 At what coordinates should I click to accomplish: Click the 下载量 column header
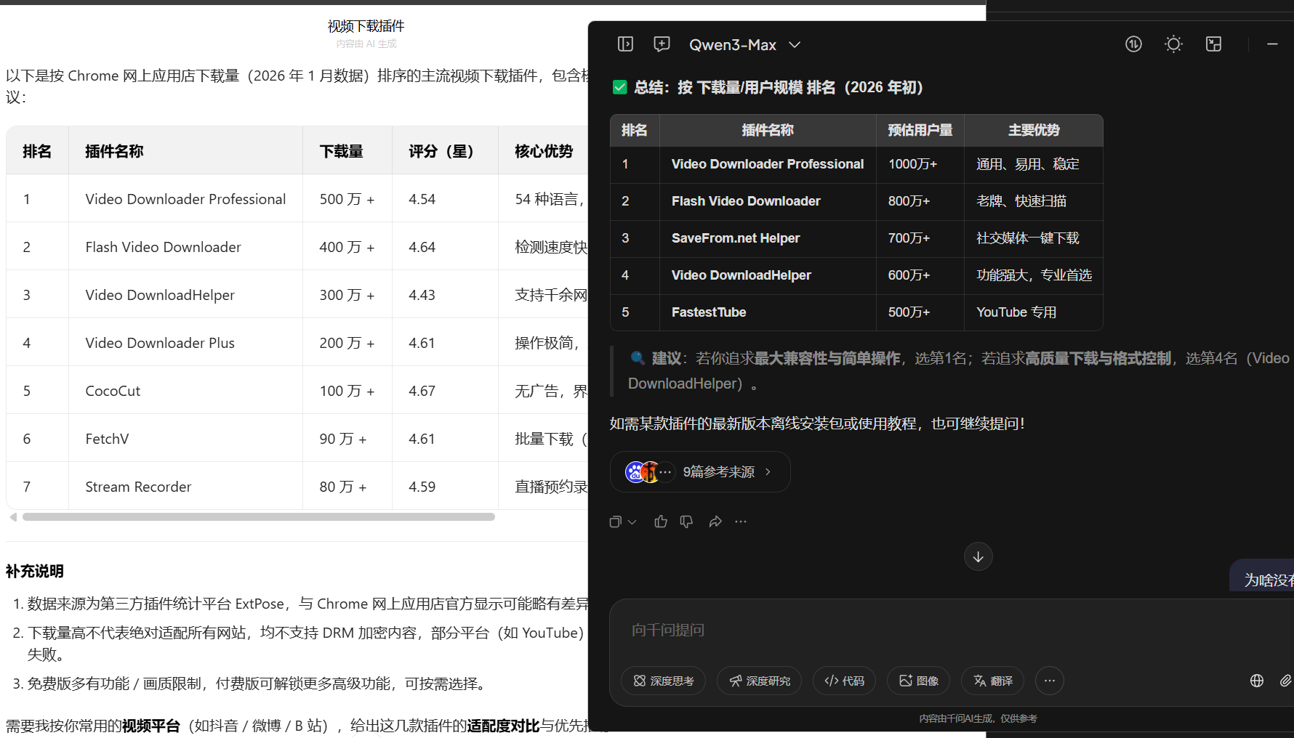[x=342, y=151]
